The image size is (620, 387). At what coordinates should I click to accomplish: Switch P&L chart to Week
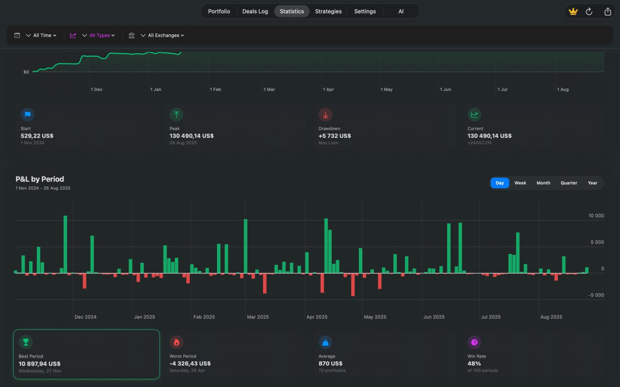(x=520, y=183)
